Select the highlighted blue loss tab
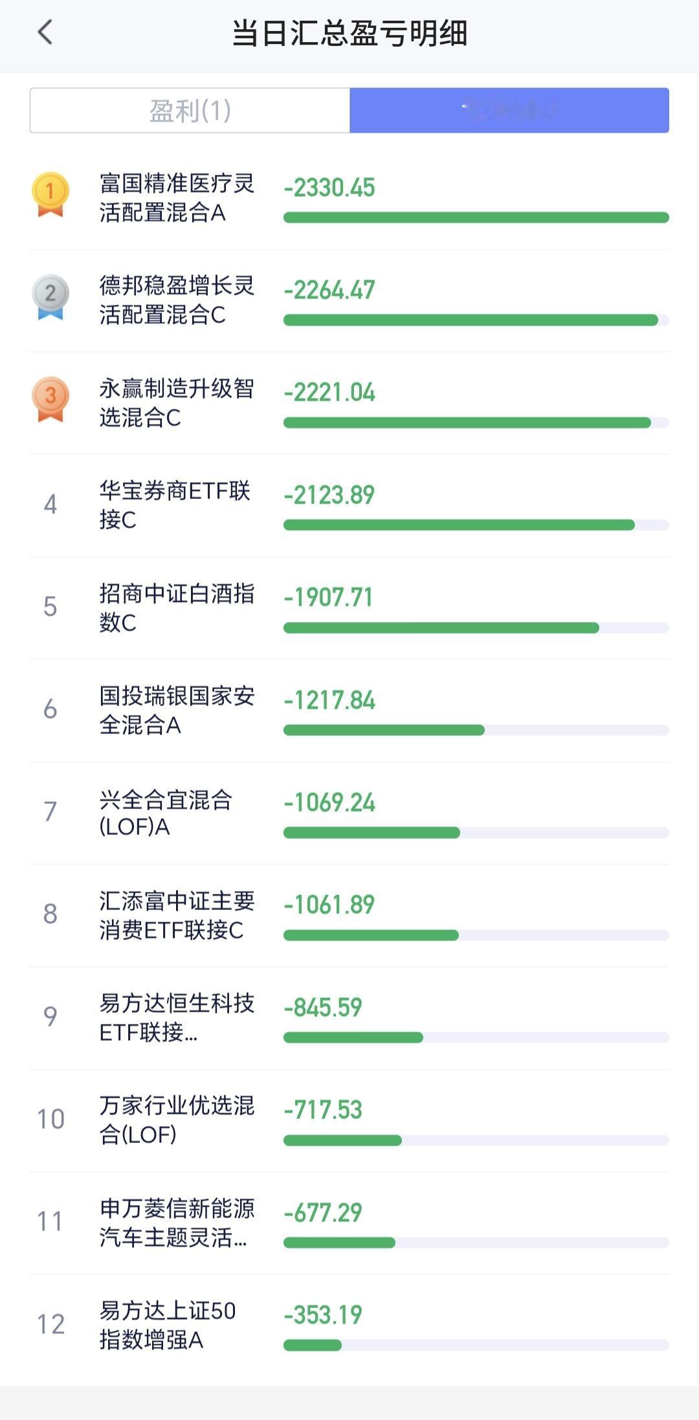The width and height of the screenshot is (699, 1420). pos(509,111)
